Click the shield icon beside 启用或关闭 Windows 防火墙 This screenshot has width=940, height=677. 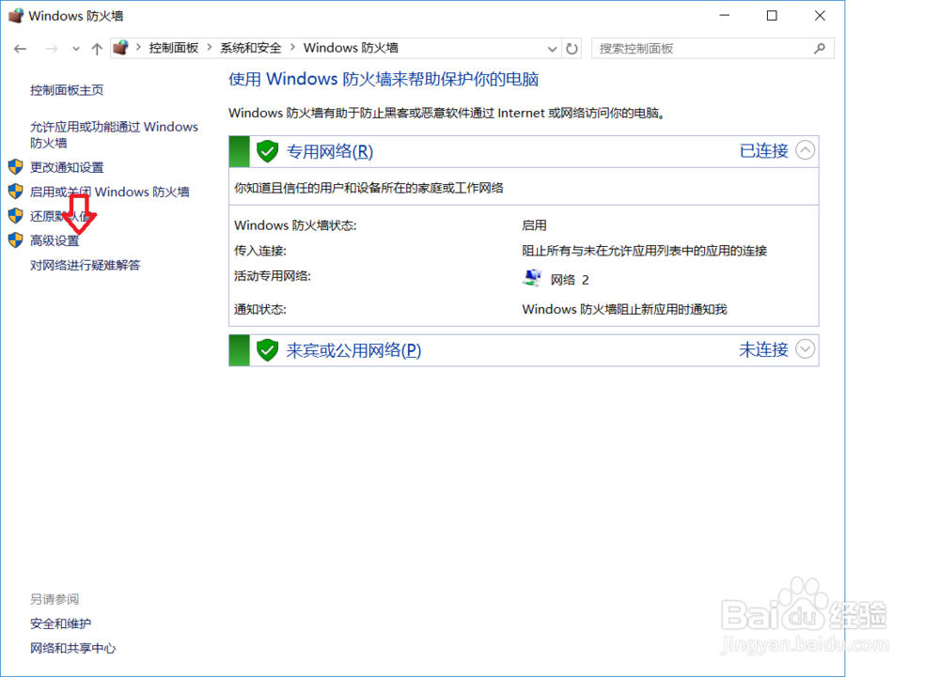point(15,192)
